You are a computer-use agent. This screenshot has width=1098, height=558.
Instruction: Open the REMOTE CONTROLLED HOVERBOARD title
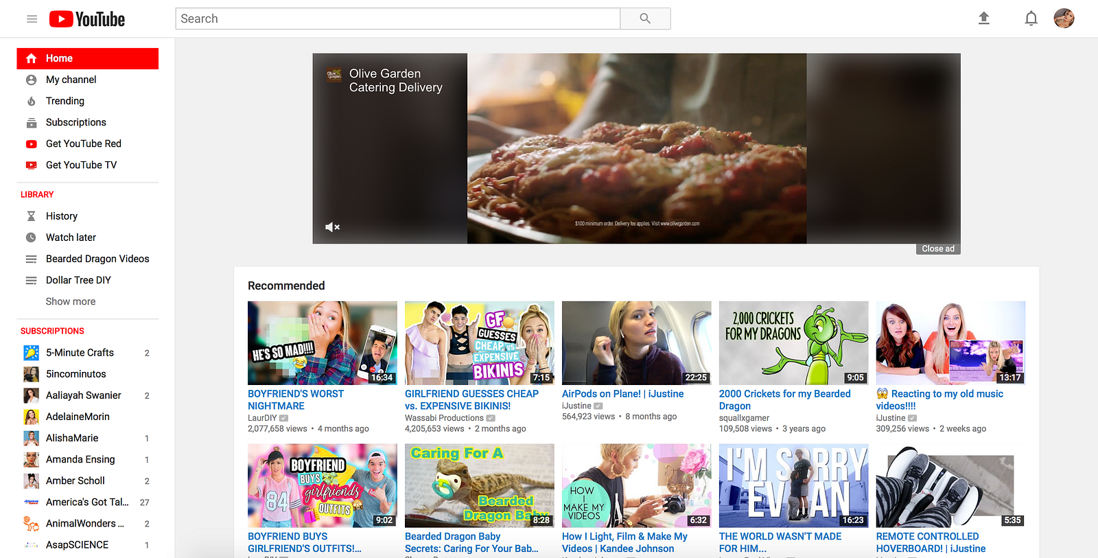coord(931,543)
